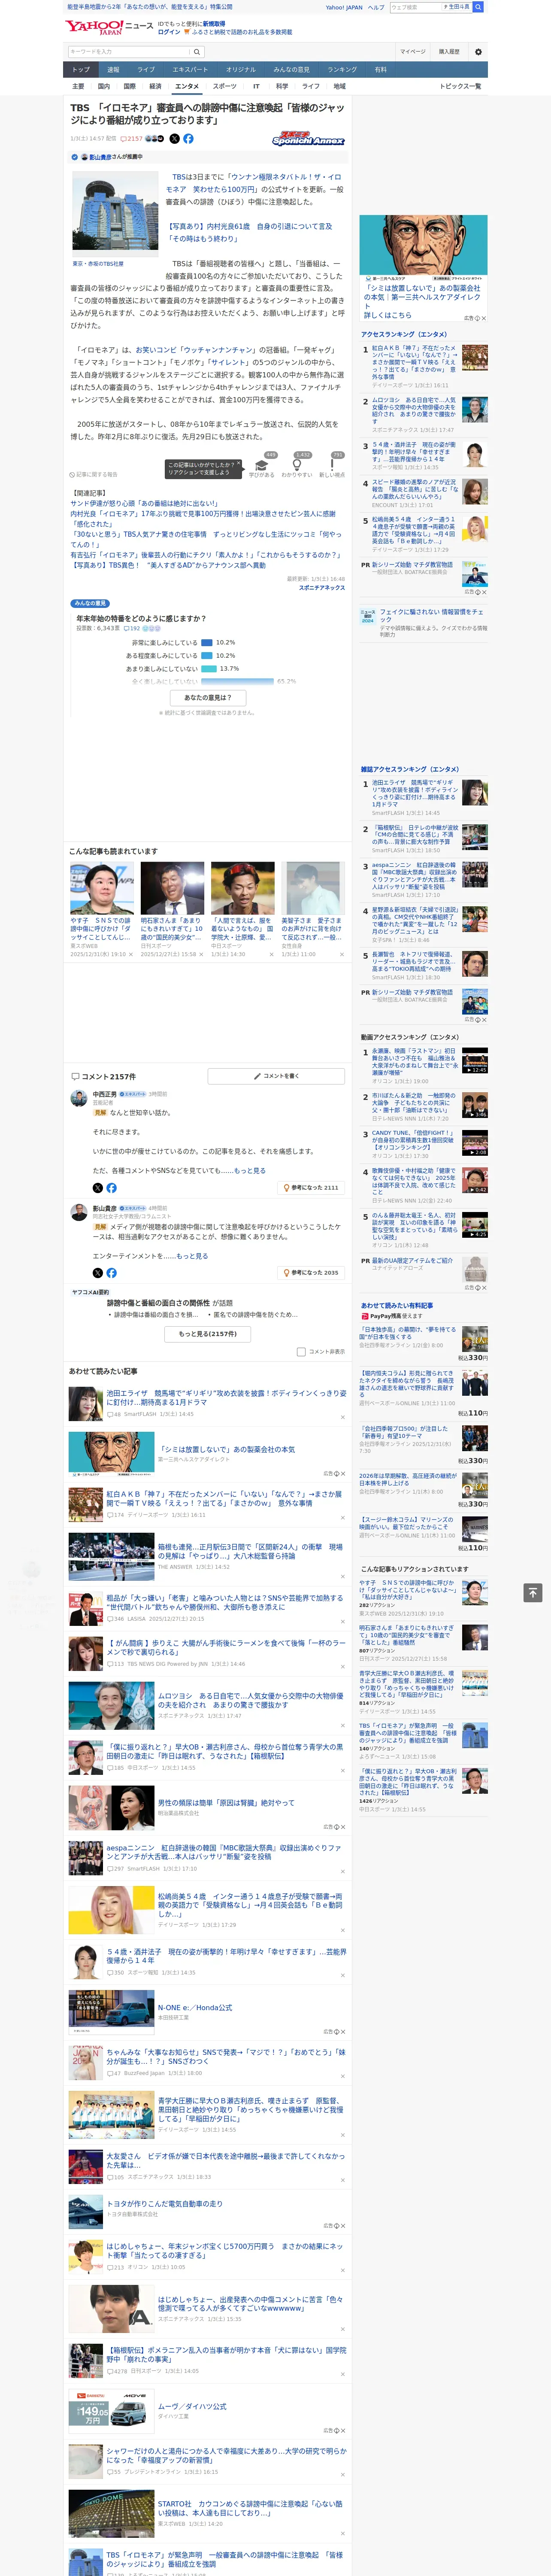Click 参考になった 2111 button
Image resolution: width=551 pixels, height=2576 pixels.
click(312, 1188)
